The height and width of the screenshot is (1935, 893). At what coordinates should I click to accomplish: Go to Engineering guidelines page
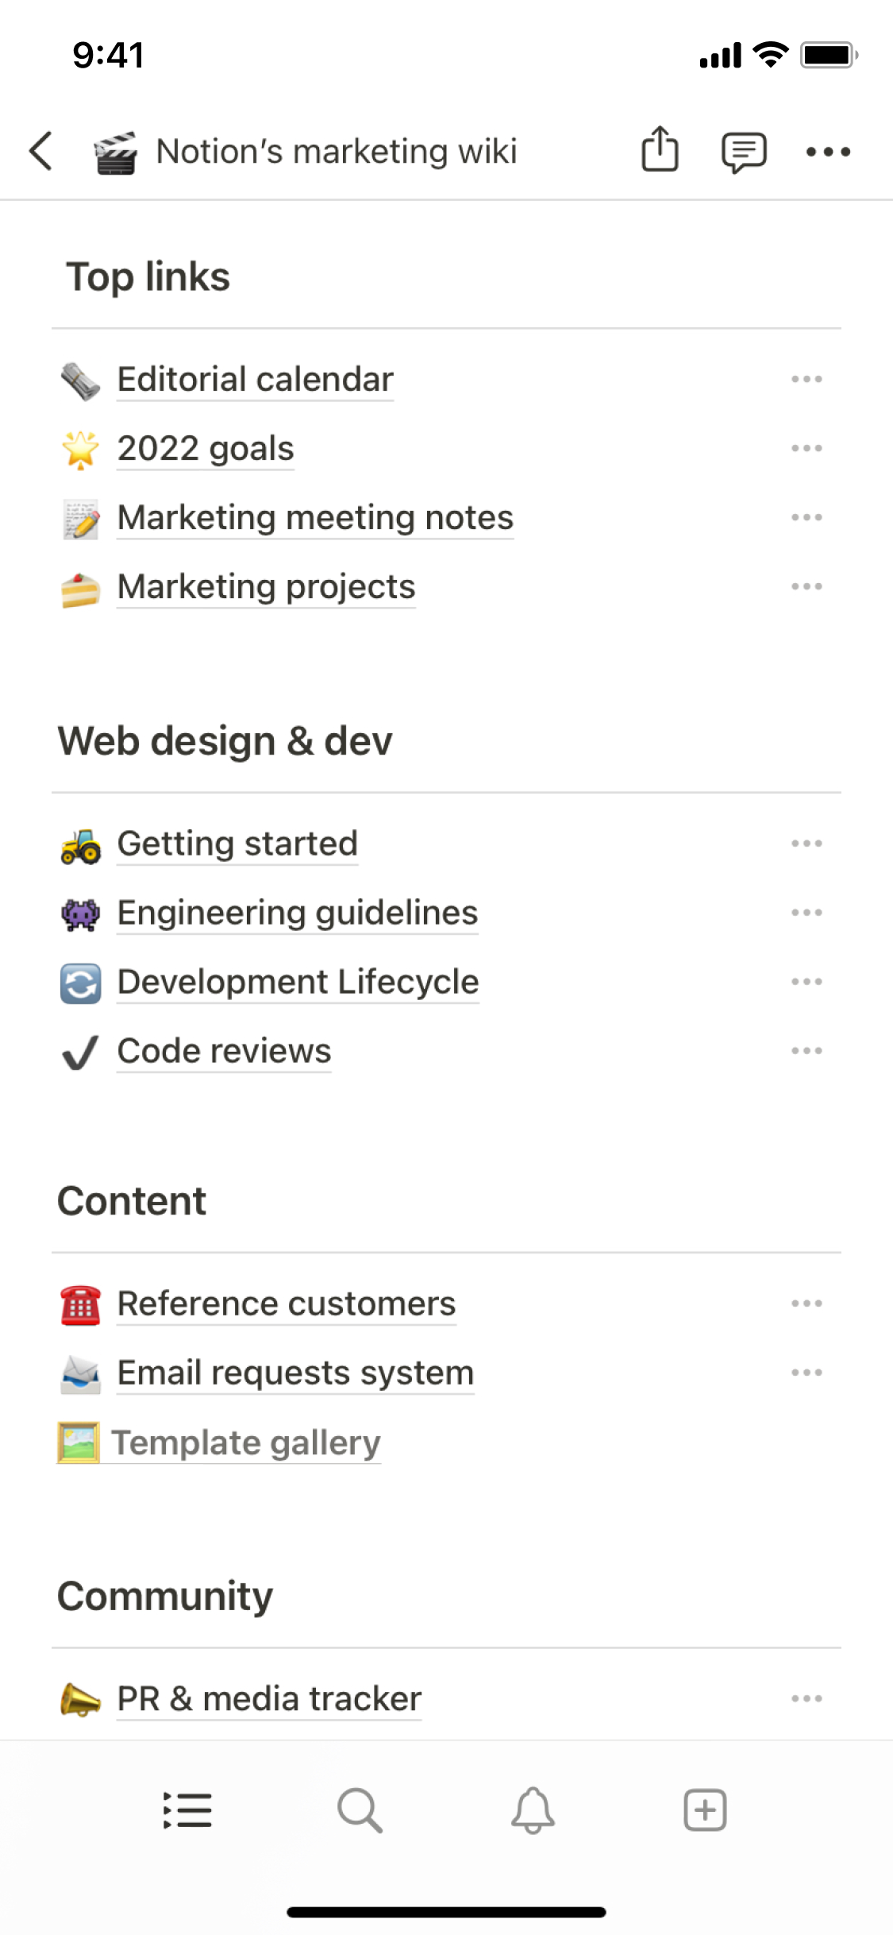298,913
